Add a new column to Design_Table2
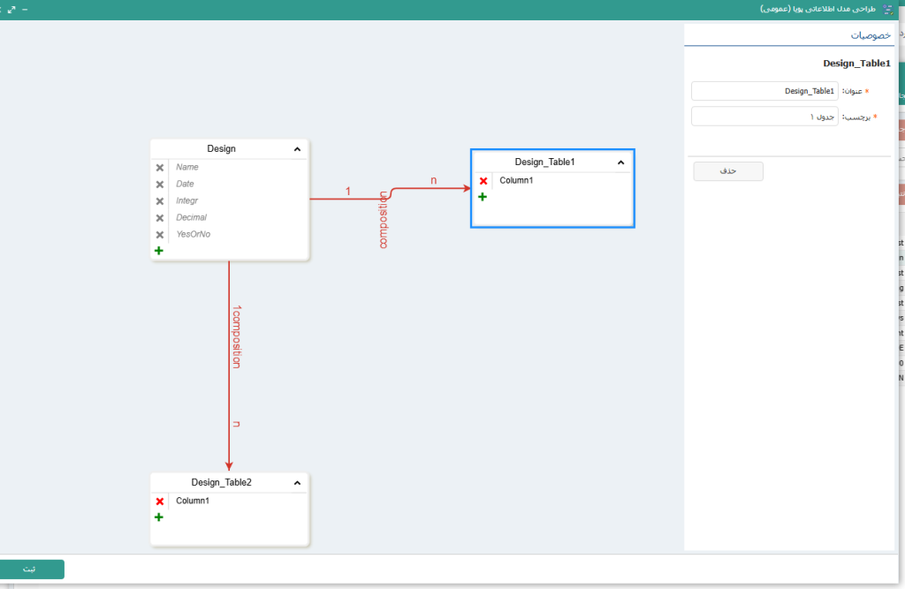Image resolution: width=905 pixels, height=589 pixels. 159,517
